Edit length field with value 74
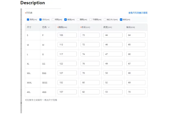This screenshot has width=191, height=114. click(x=90, y=54)
